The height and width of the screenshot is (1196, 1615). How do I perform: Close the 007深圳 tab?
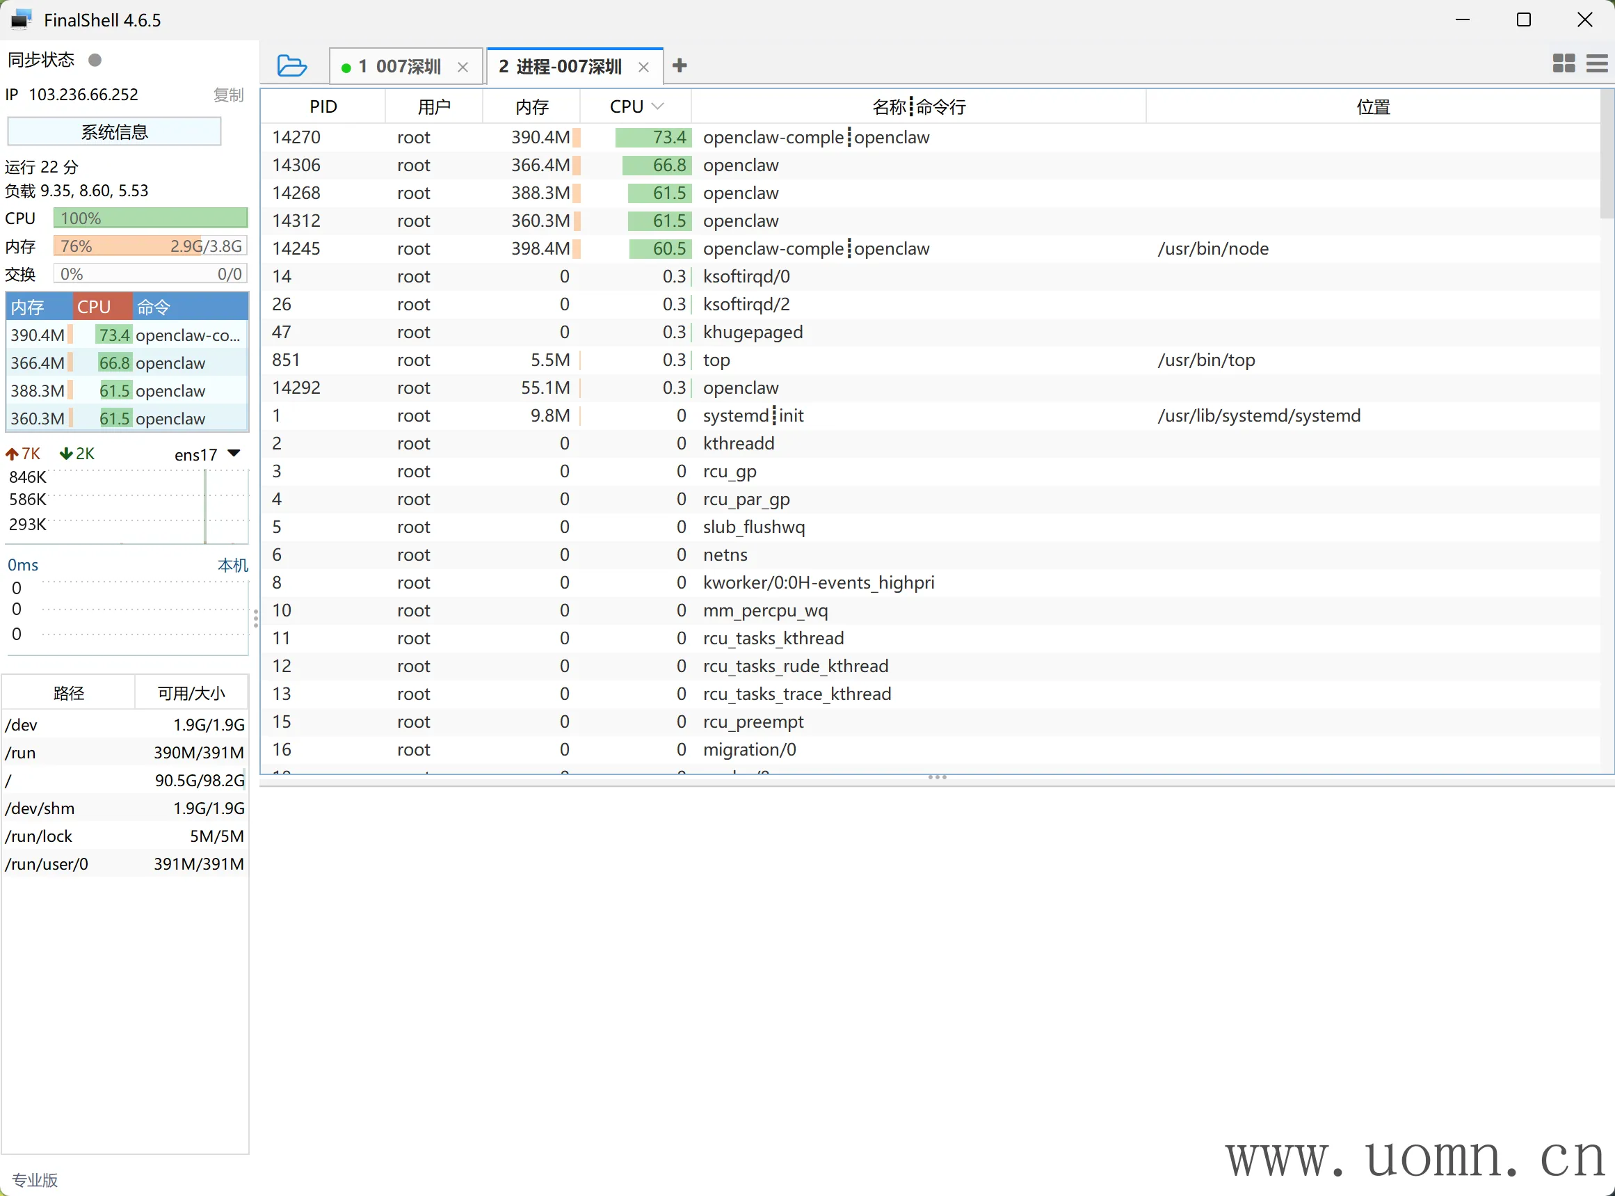463,67
